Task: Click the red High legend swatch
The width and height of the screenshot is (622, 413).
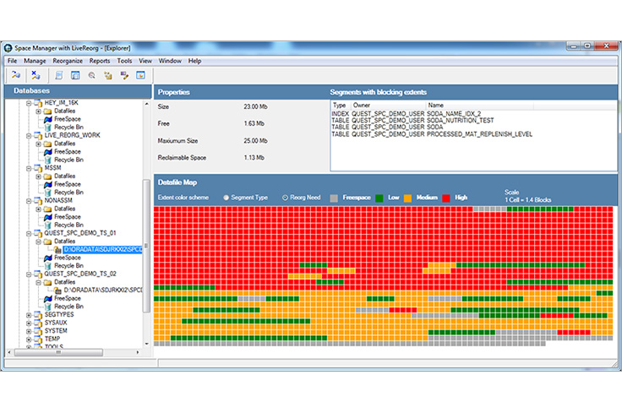Action: [446, 198]
